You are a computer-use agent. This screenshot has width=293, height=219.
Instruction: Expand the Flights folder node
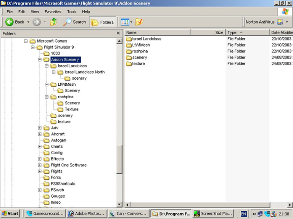click(x=40, y=171)
